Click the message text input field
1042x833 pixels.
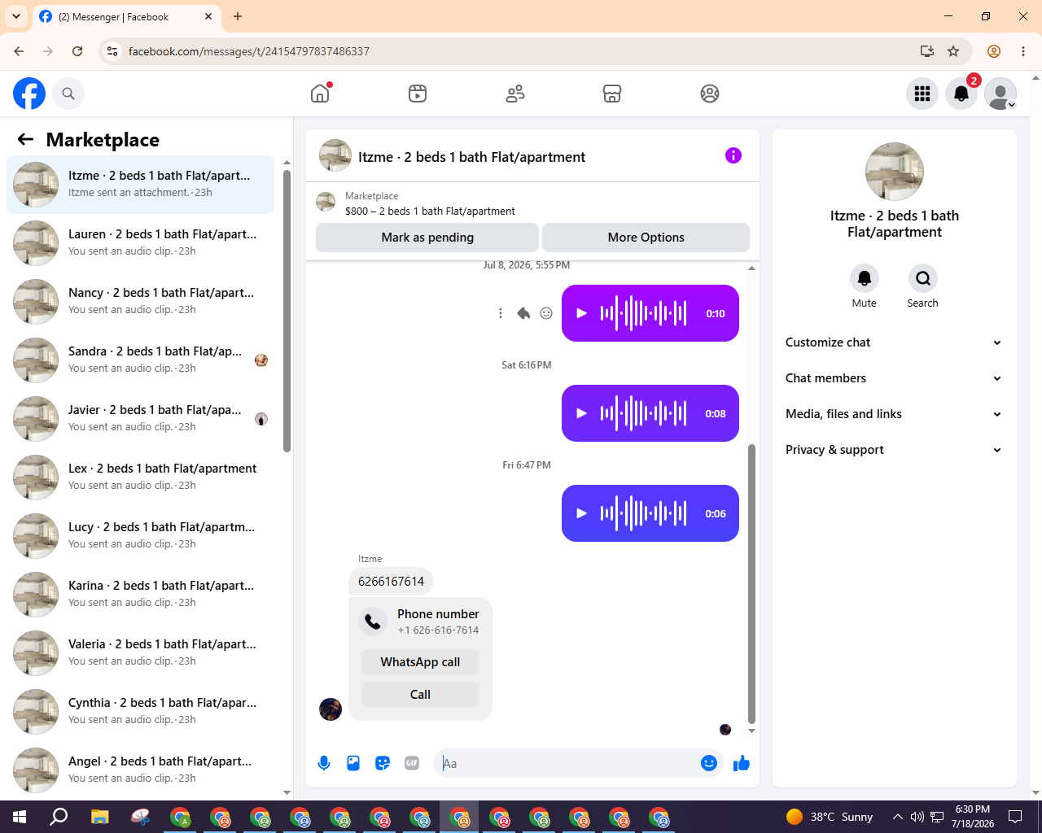pos(568,763)
